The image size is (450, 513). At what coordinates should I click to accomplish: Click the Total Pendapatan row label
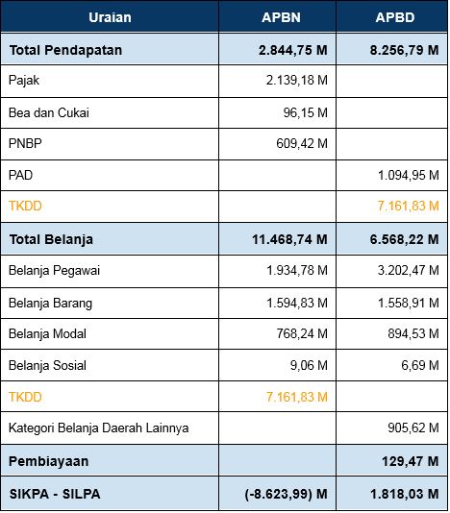65,50
